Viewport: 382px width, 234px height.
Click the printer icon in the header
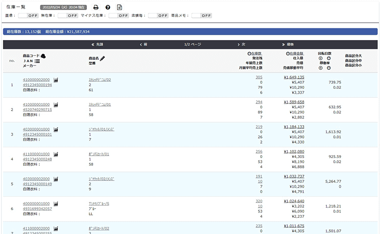(95, 7)
